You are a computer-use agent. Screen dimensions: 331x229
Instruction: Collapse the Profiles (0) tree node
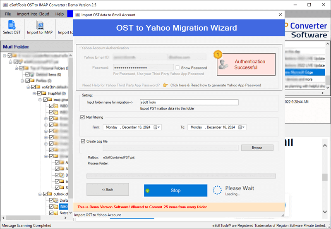[x=22, y=81]
